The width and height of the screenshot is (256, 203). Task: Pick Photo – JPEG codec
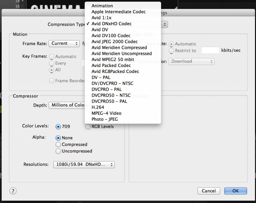click(x=123, y=119)
